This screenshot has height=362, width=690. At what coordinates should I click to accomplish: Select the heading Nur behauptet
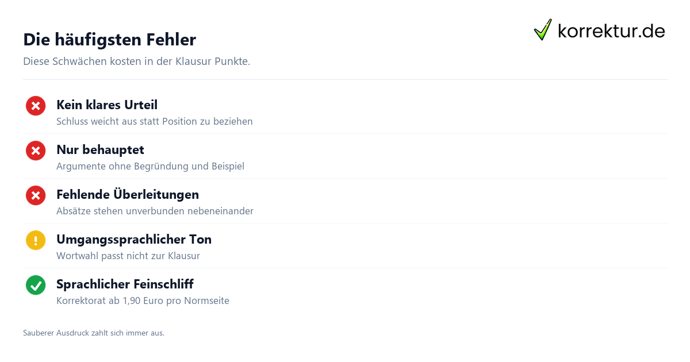pos(100,149)
